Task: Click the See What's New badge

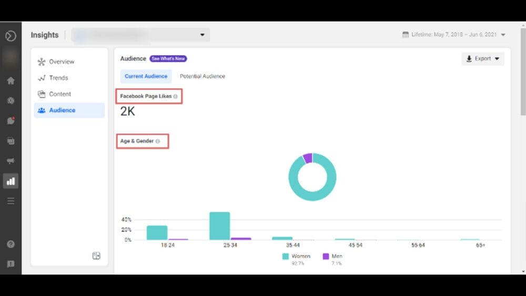Action: [x=168, y=59]
